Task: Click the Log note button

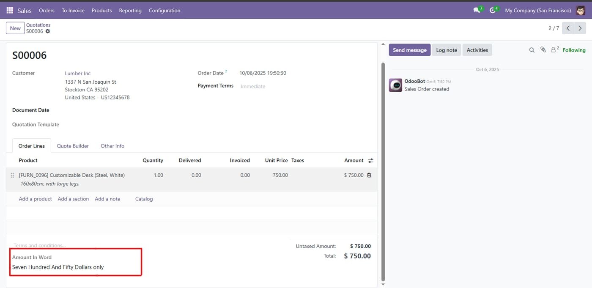Action: [447, 50]
